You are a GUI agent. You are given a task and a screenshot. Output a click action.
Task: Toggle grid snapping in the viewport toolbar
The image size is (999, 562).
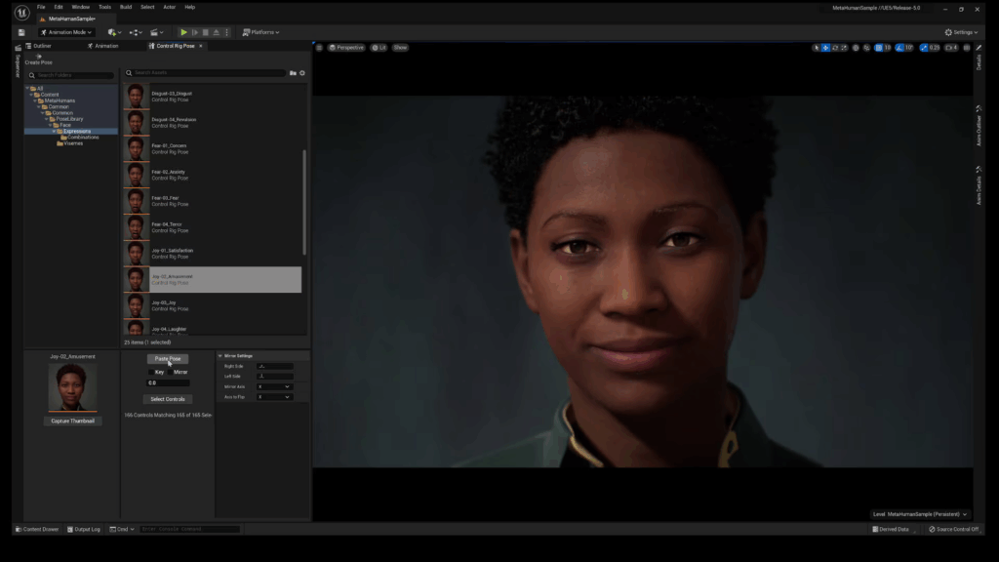(x=877, y=47)
